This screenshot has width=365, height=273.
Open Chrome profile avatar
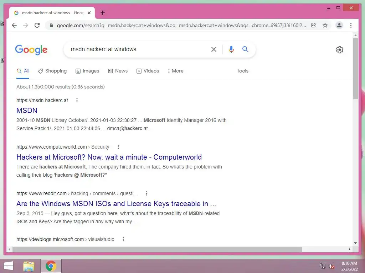click(x=339, y=25)
